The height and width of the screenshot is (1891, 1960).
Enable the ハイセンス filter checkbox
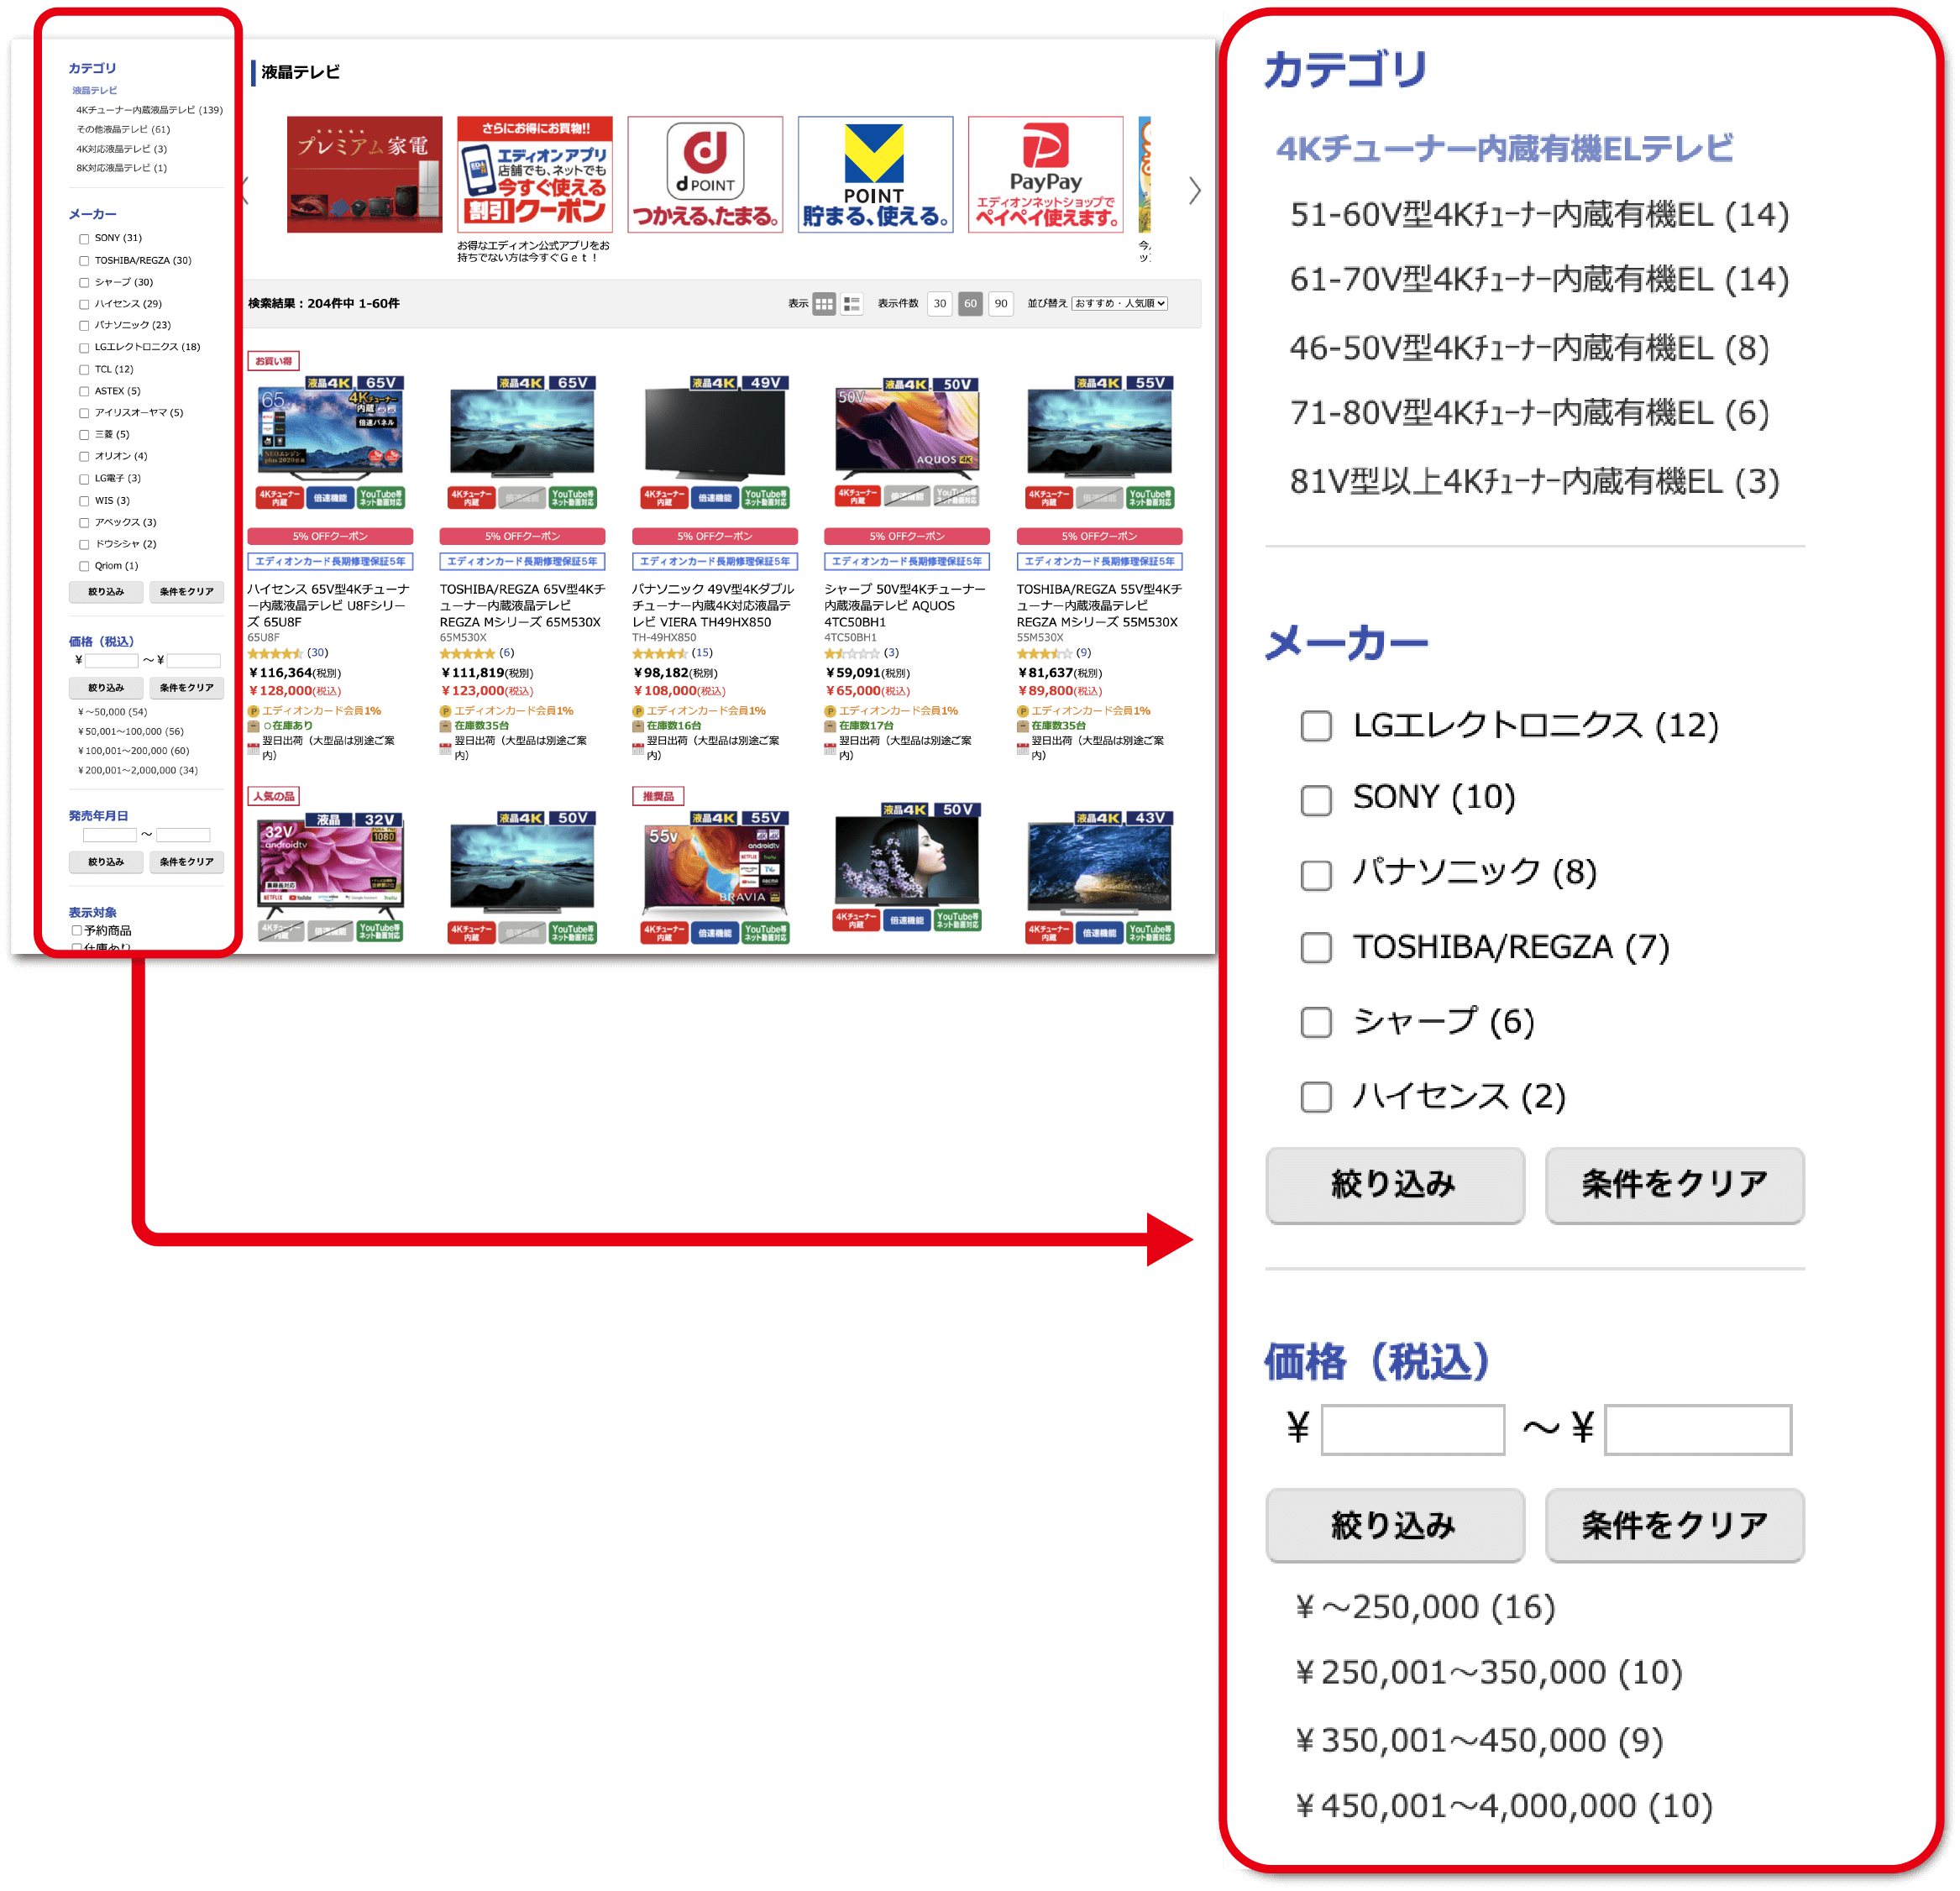coord(84,303)
